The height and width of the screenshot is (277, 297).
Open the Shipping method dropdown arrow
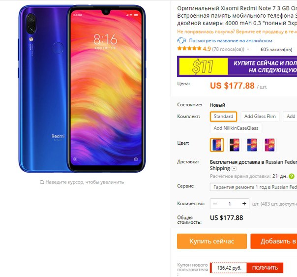point(234,168)
